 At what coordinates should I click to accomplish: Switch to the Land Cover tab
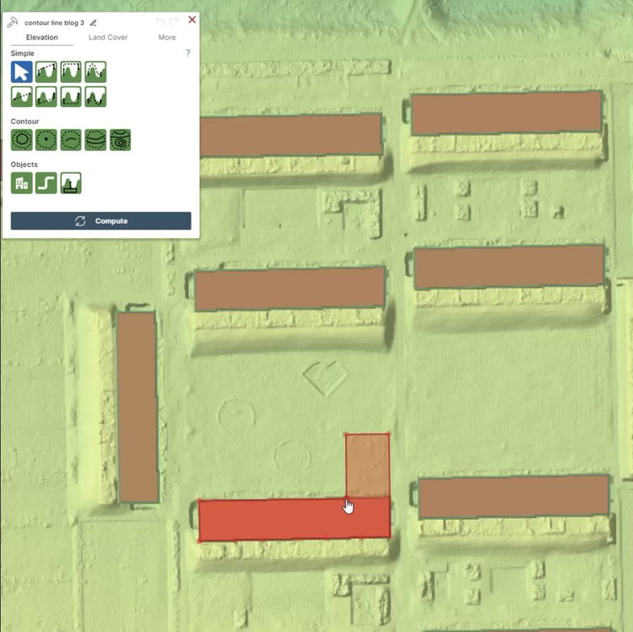click(x=108, y=37)
